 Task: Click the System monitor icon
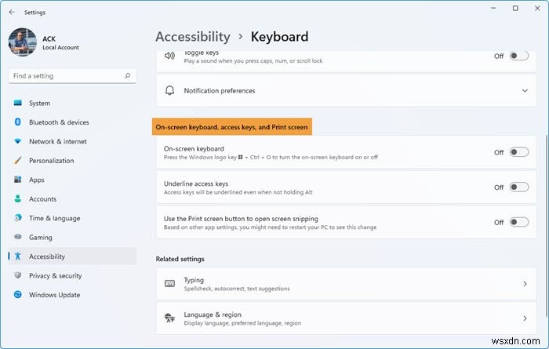tap(17, 103)
